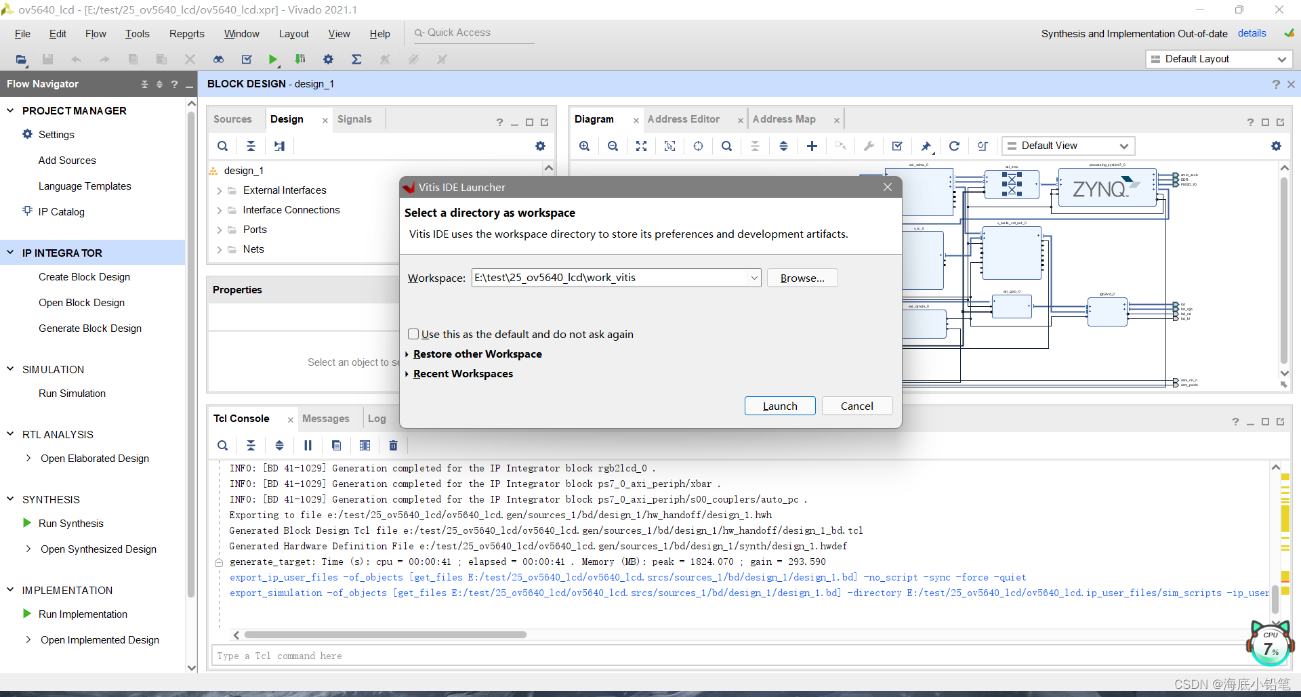Switch to the Address Editor tab
This screenshot has width=1301, height=697.
pos(683,119)
